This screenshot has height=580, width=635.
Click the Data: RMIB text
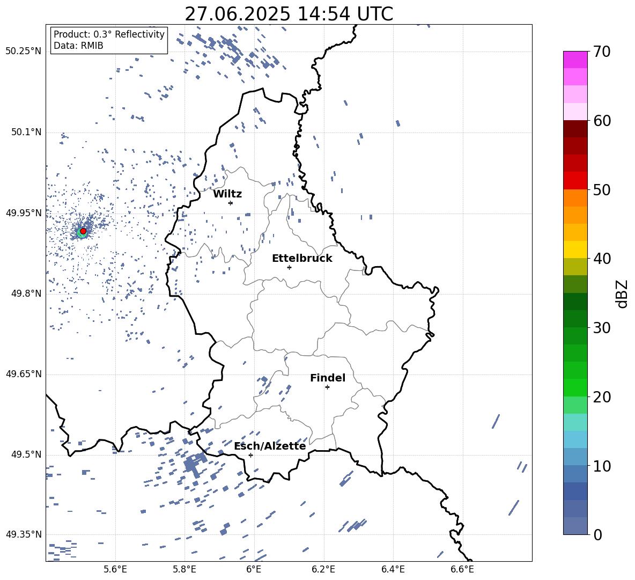(78, 46)
